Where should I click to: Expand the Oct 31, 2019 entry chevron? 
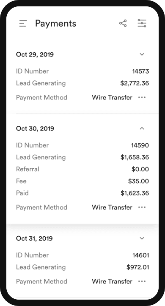tap(142, 238)
